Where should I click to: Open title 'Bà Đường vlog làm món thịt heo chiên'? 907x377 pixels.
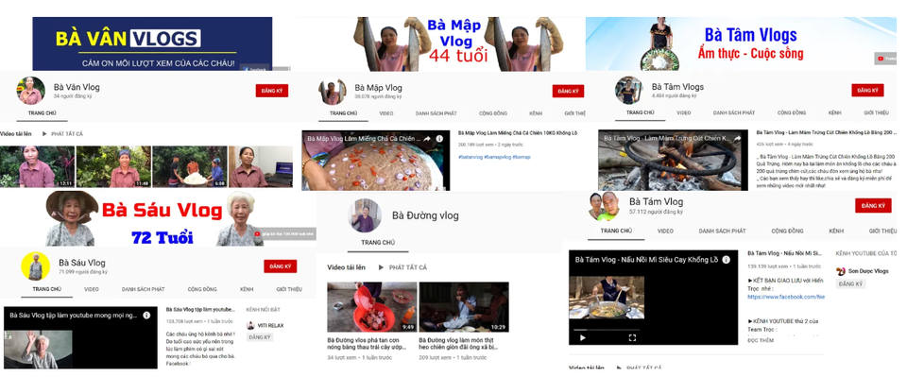(459, 344)
